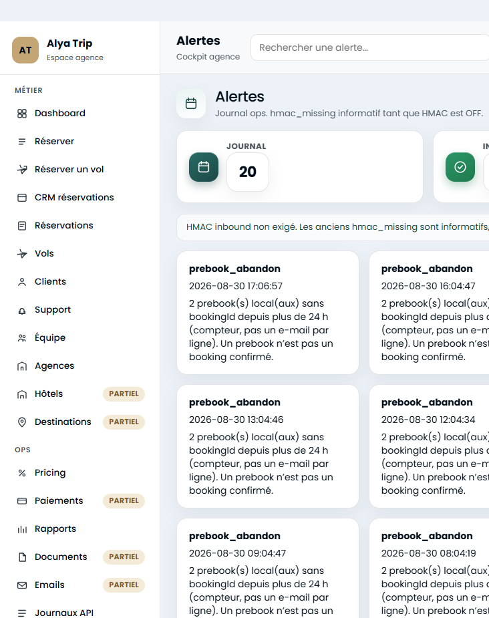Click the CRM réservations card icon
Screen dimensions: 489x618
coord(22,198)
